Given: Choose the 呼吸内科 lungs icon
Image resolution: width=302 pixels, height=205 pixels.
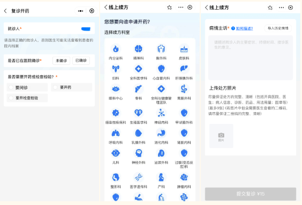Looking at the screenshot, I should point(116,133).
